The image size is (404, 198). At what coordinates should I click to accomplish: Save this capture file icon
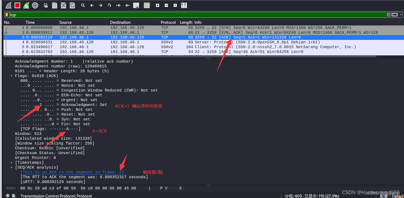pos(55,5)
